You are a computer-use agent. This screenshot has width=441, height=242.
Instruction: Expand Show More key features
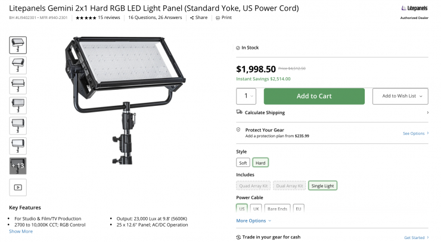(21, 231)
